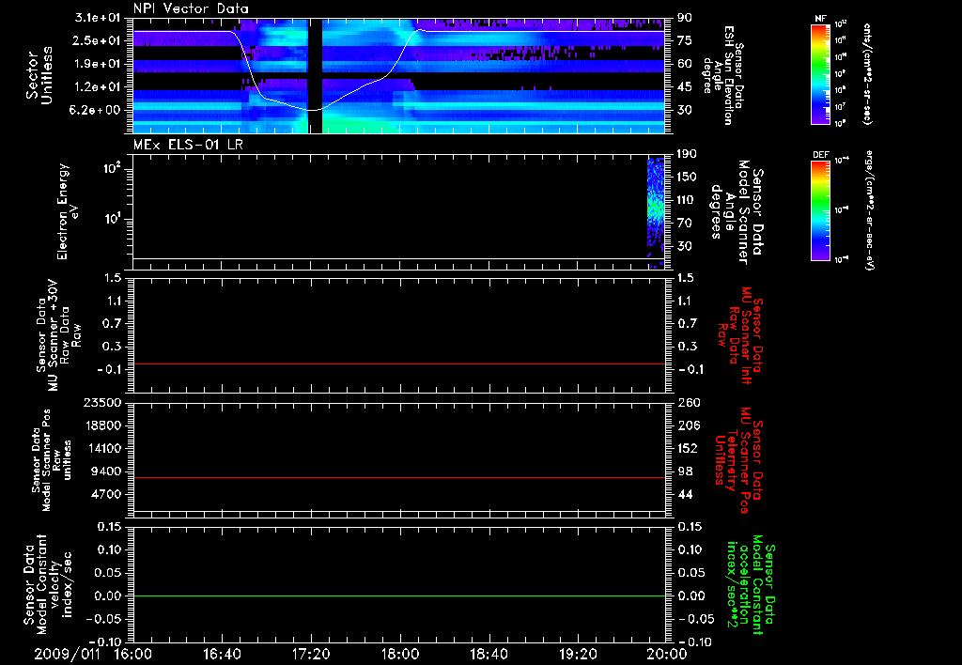Click the 18:40 time axis label
Image resolution: width=962 pixels, height=665 pixels.
pyautogui.click(x=489, y=654)
